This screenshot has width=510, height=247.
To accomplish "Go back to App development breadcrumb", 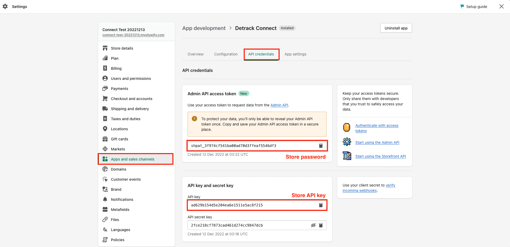I will [204, 28].
